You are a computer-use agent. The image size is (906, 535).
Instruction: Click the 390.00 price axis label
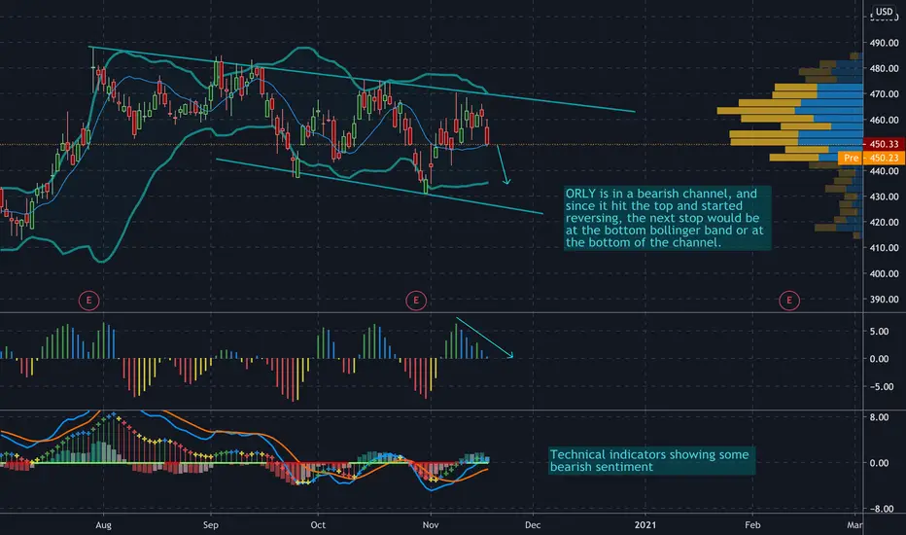[884, 299]
